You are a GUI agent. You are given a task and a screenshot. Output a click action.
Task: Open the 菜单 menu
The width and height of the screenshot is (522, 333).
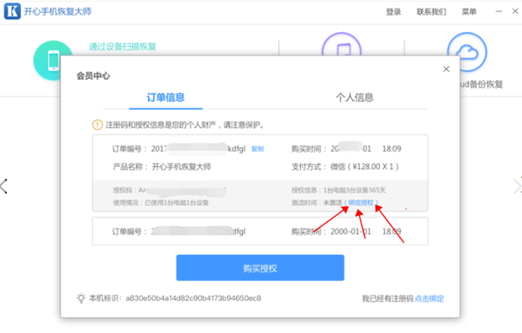tap(469, 11)
